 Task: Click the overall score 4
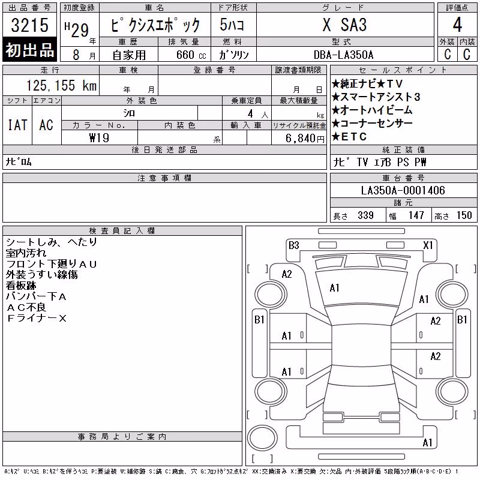pos(457,25)
